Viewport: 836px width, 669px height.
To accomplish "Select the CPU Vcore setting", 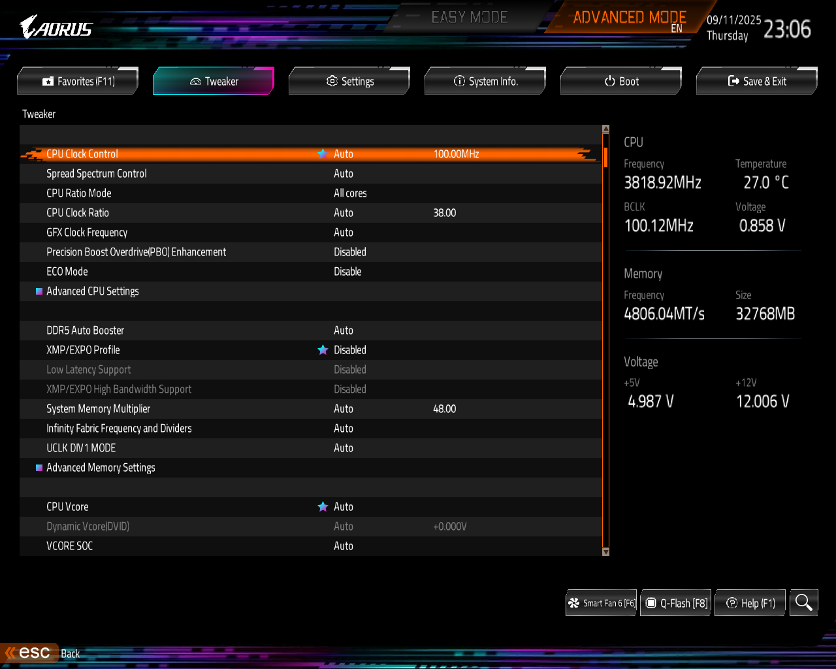I will pos(311,507).
